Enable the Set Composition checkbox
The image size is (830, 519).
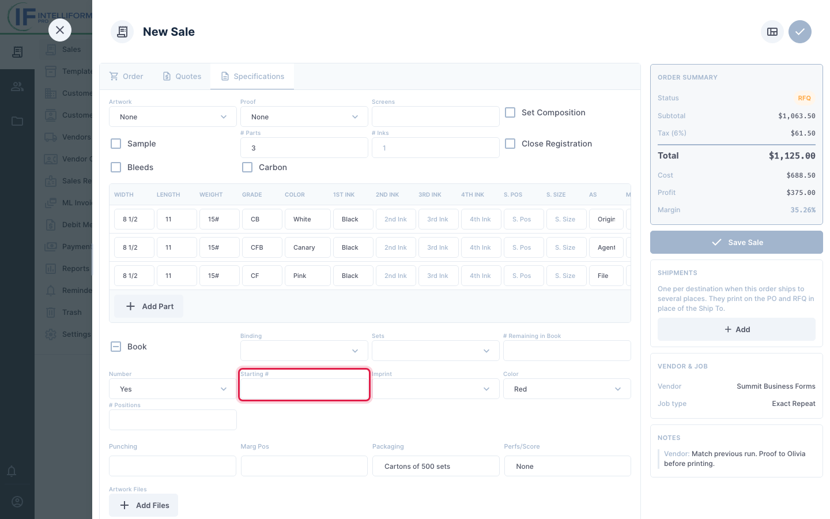[x=510, y=112]
